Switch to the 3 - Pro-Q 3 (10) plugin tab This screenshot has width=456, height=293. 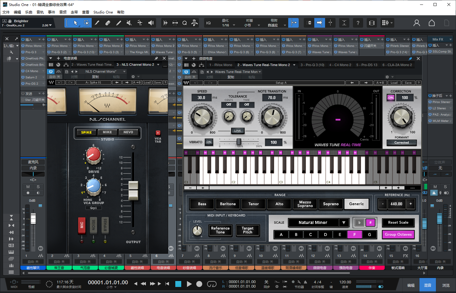312,65
